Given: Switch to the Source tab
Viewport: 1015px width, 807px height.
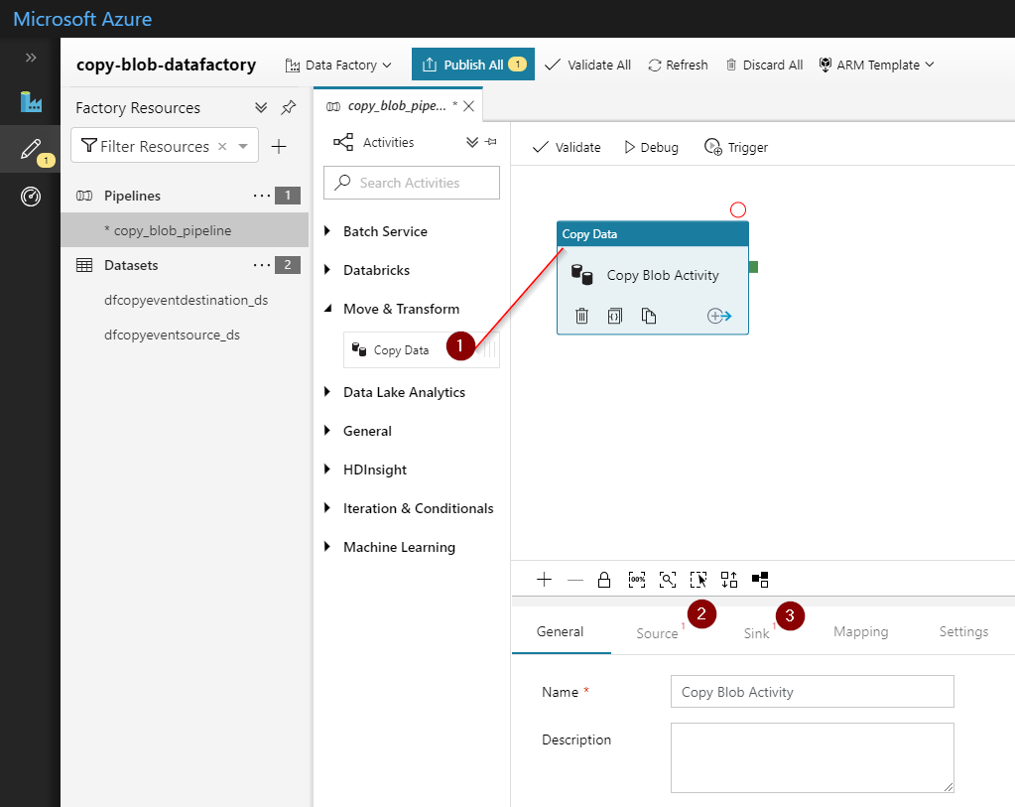Looking at the screenshot, I should [657, 632].
